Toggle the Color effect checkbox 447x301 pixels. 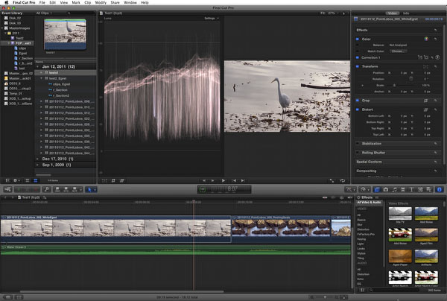[357, 39]
